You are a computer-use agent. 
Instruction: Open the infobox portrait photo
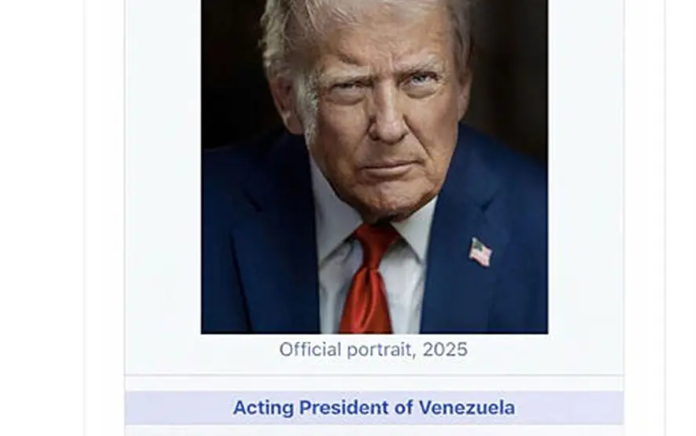pos(374,166)
